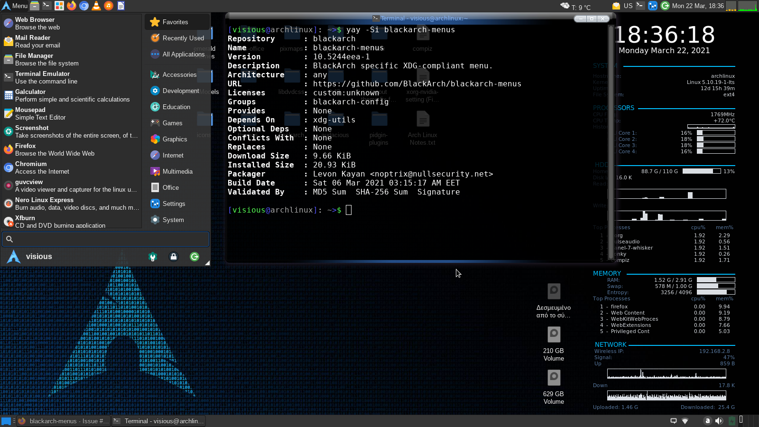Lock the screen via padlock icon in menu
The image size is (759, 427).
(173, 256)
